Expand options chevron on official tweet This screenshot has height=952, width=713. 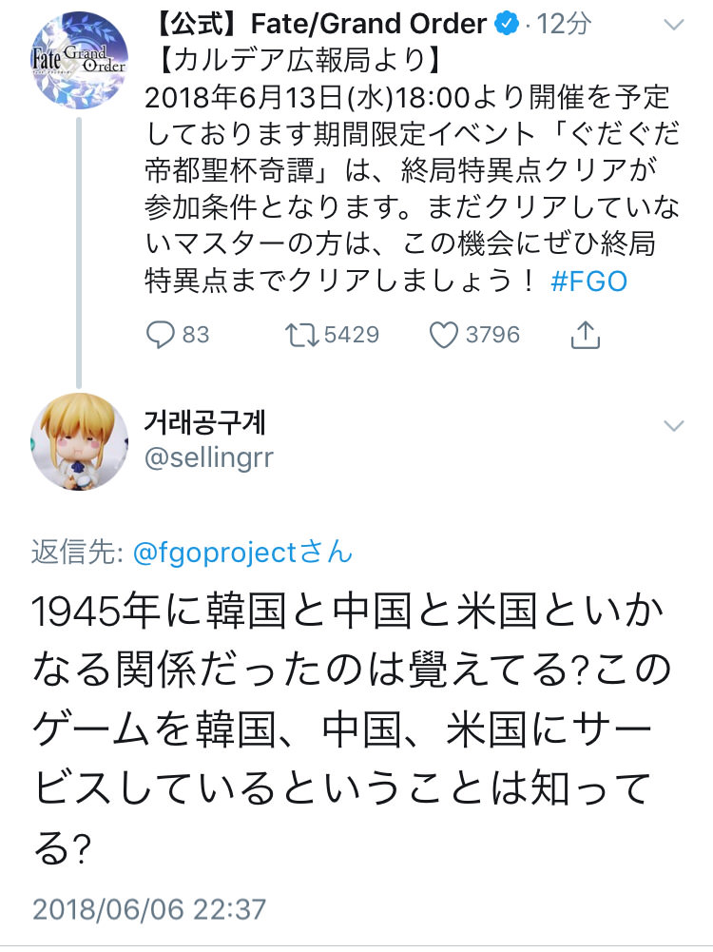(x=674, y=25)
